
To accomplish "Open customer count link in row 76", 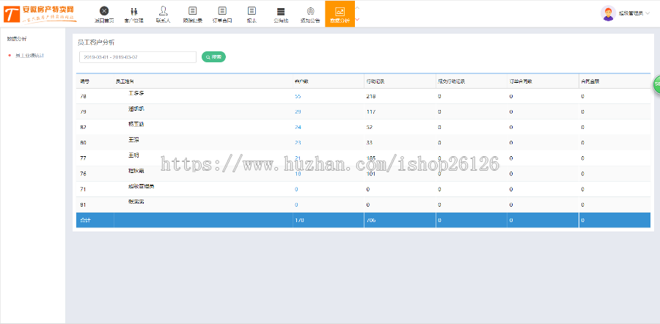I will pos(298,174).
